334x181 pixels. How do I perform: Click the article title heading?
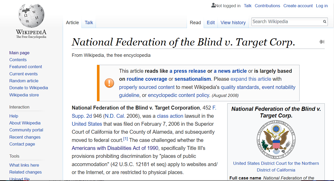pyautogui.click(x=183, y=42)
